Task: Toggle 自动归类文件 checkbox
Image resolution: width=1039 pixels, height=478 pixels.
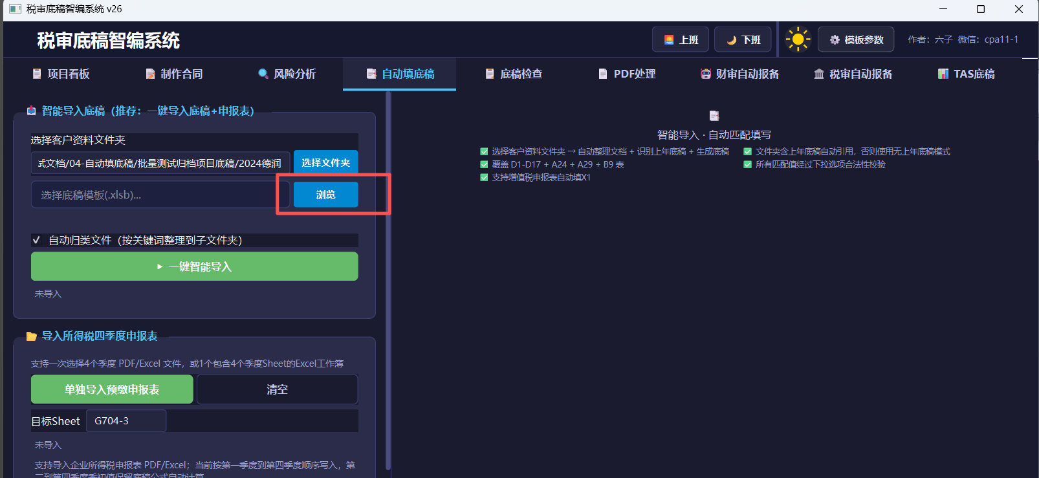Action: pos(37,240)
